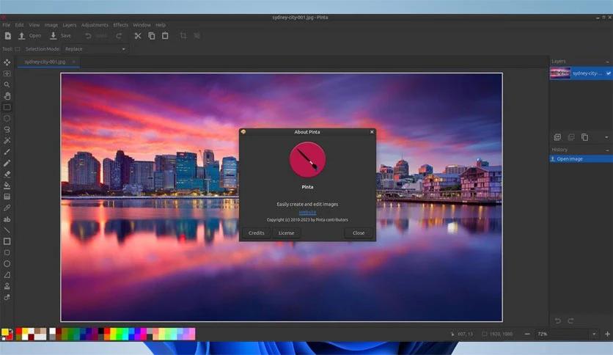613x355 pixels.
Task: Open the Layers menu
Action: point(70,25)
